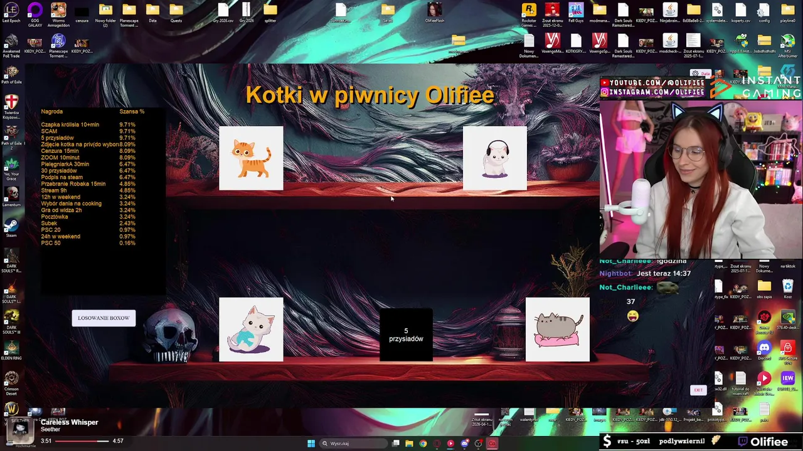Click the 'Pocztówka' reward entry
The height and width of the screenshot is (451, 803).
[x=88, y=217]
